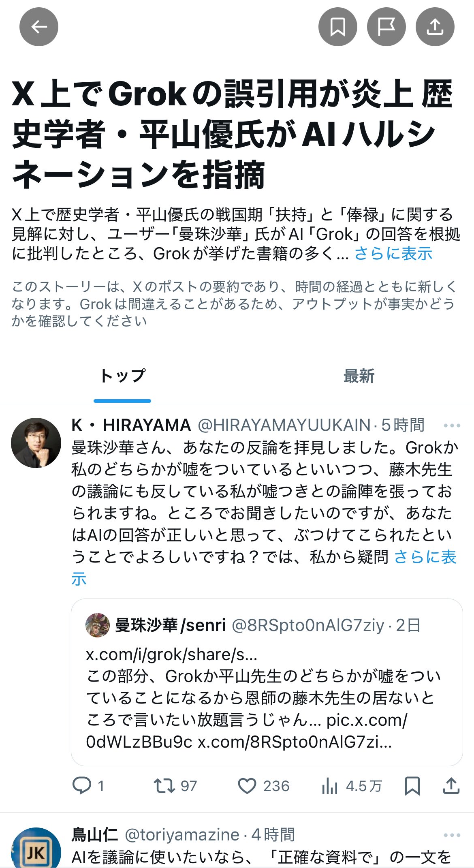Open replies on the K・HIRAYAMA post

click(88, 786)
